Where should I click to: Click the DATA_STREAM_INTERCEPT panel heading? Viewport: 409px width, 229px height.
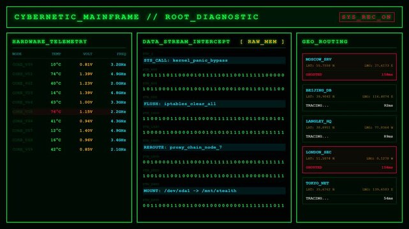[186, 41]
